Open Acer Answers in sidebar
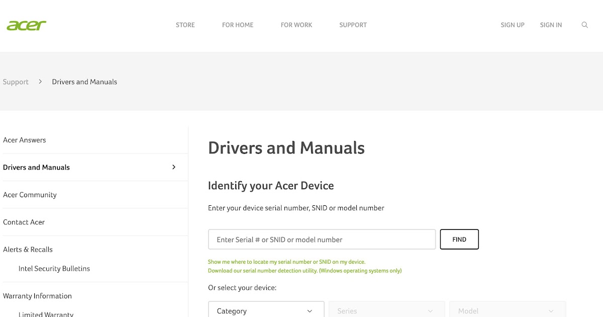Image resolution: width=603 pixels, height=317 pixels. [24, 140]
